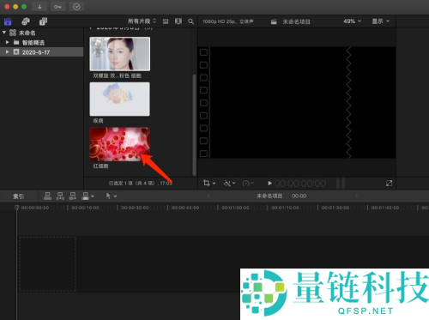Select the woman's face clip thumbnail
The image size is (429, 320).
click(x=120, y=54)
